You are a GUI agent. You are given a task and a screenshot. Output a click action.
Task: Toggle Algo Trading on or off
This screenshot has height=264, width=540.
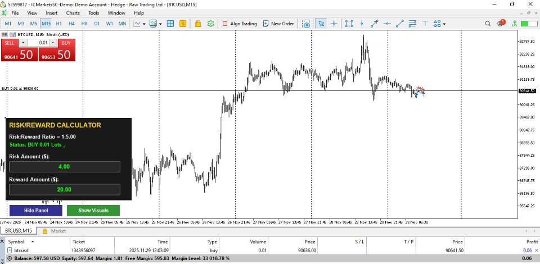[x=240, y=24]
